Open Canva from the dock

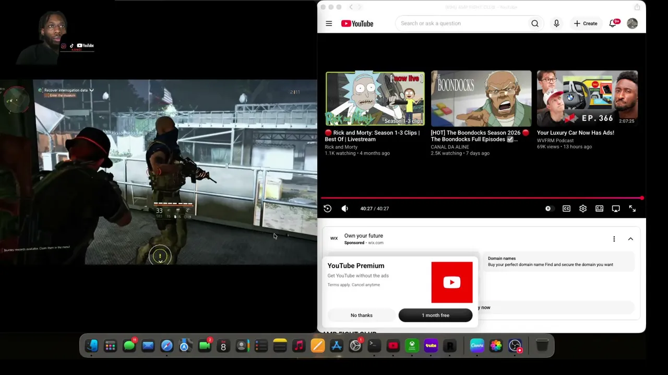click(477, 345)
